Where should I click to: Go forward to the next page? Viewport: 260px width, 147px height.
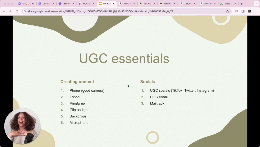pyautogui.click(x=10, y=11)
